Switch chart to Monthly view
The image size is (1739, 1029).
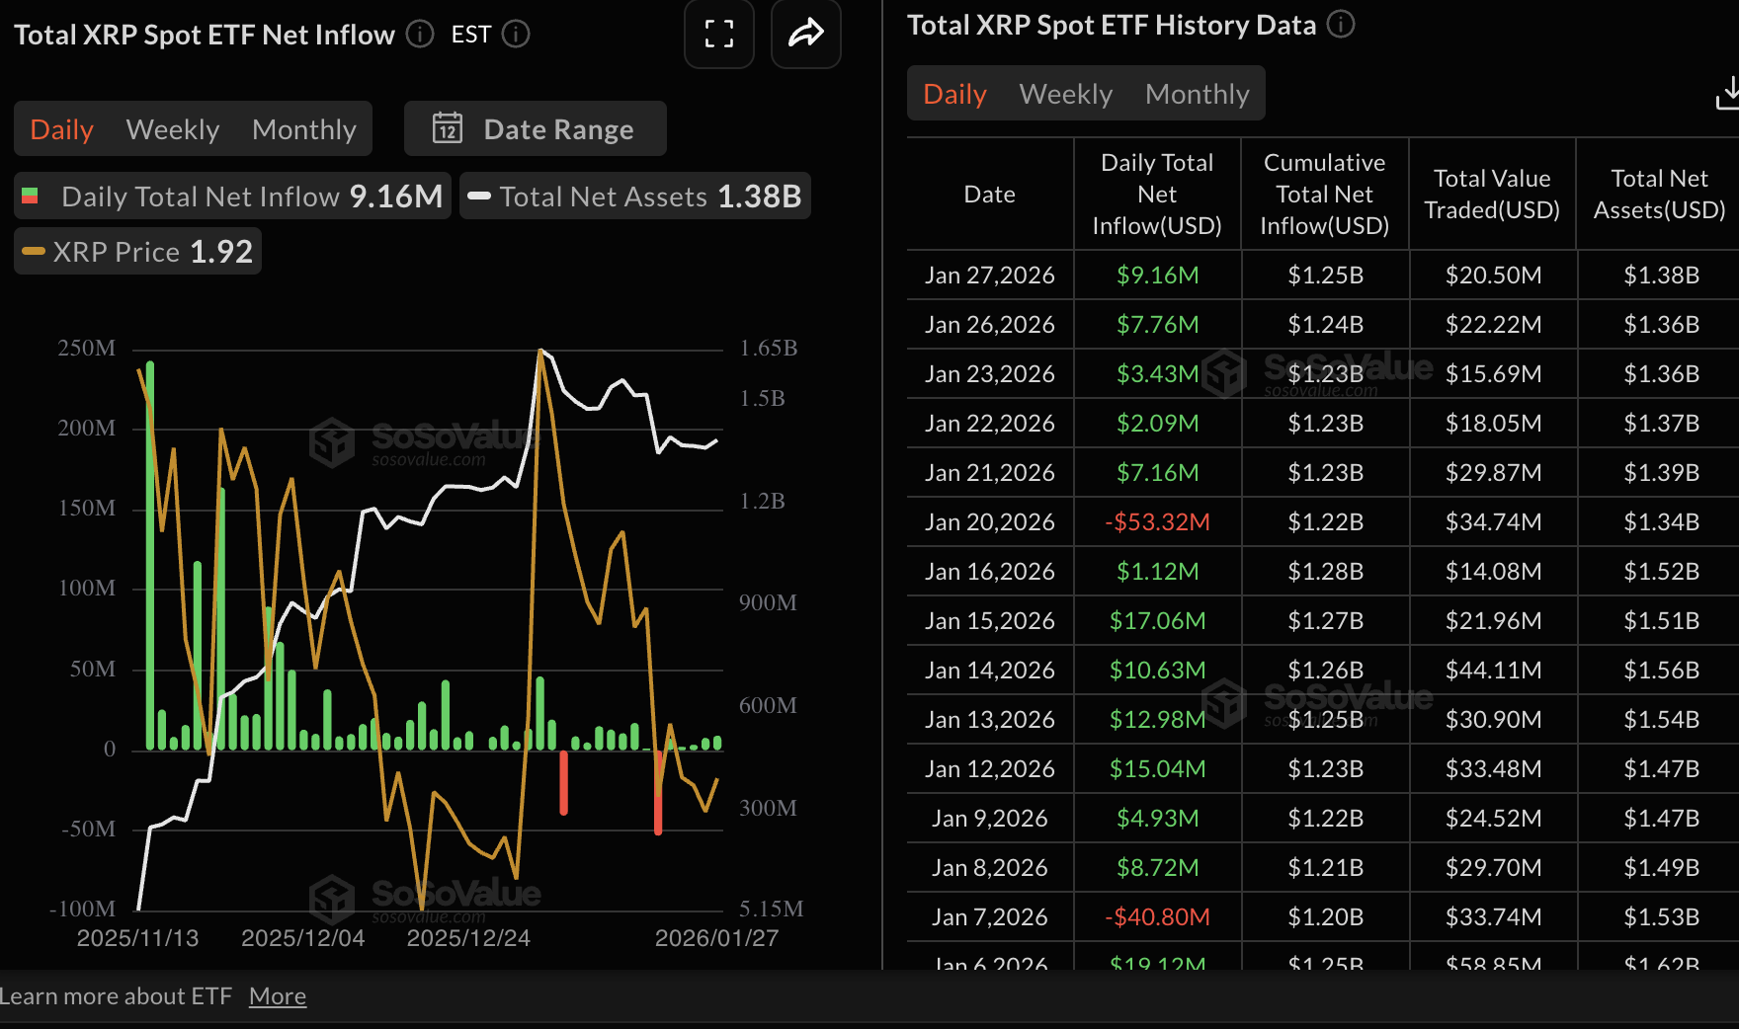click(303, 129)
